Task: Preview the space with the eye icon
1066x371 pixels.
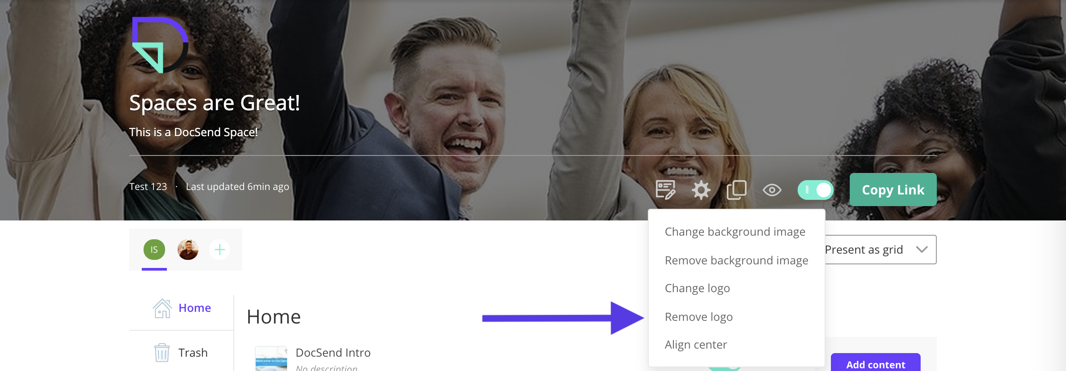Action: pyautogui.click(x=772, y=190)
